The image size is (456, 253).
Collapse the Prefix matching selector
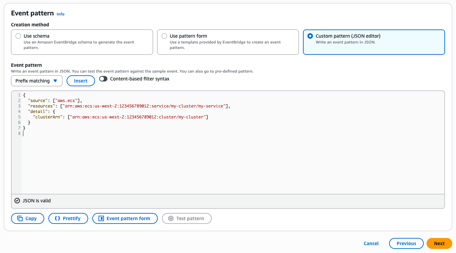[36, 81]
